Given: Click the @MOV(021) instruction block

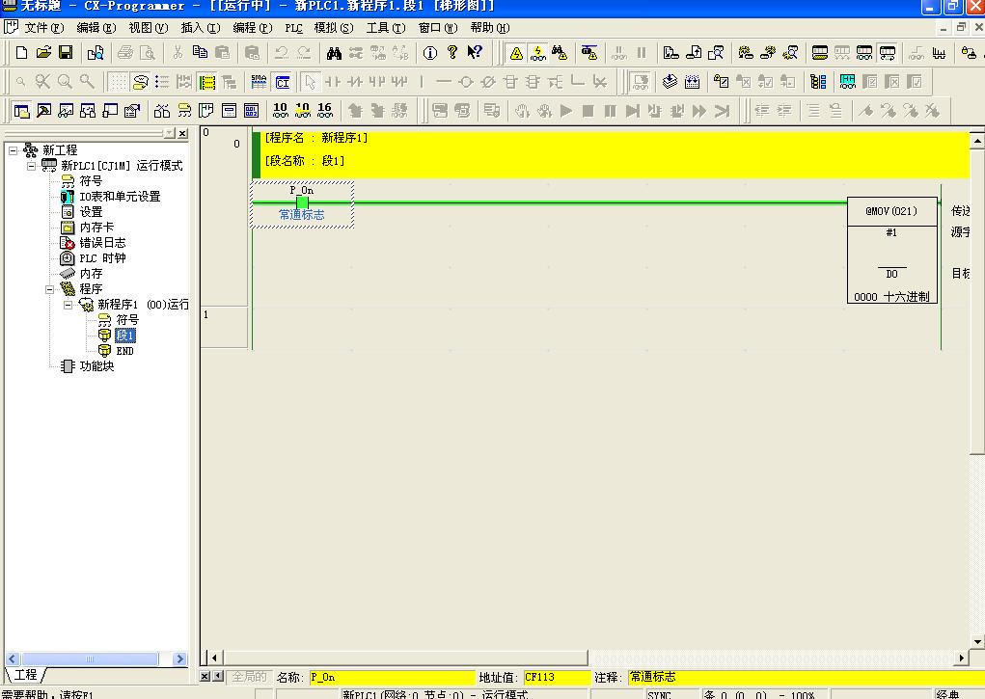Looking at the screenshot, I should pyautogui.click(x=891, y=251).
